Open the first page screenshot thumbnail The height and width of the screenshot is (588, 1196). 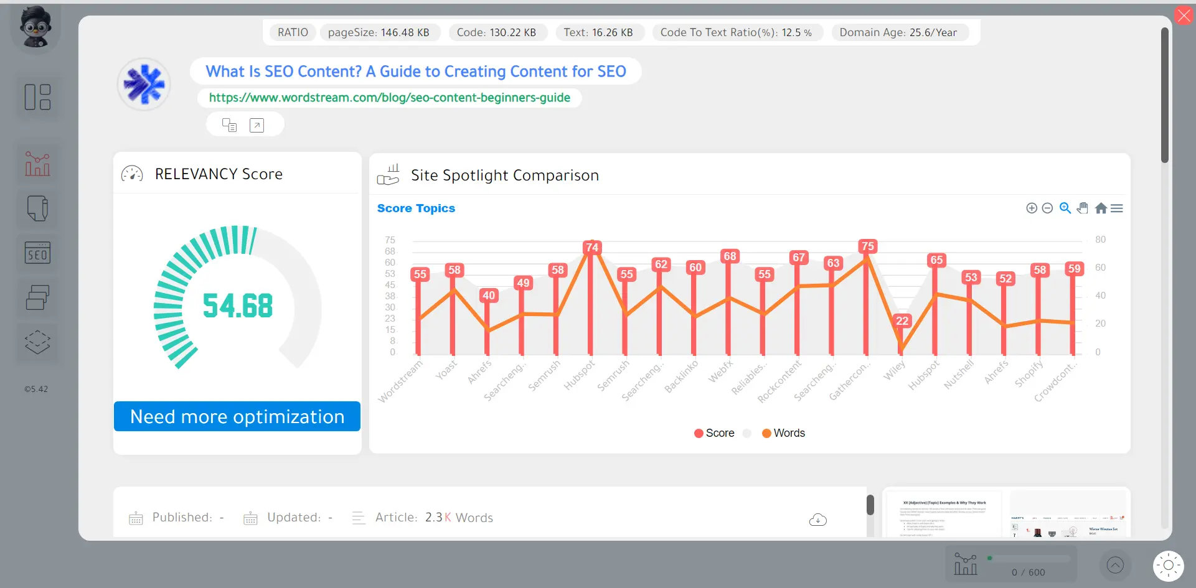pyautogui.click(x=944, y=515)
